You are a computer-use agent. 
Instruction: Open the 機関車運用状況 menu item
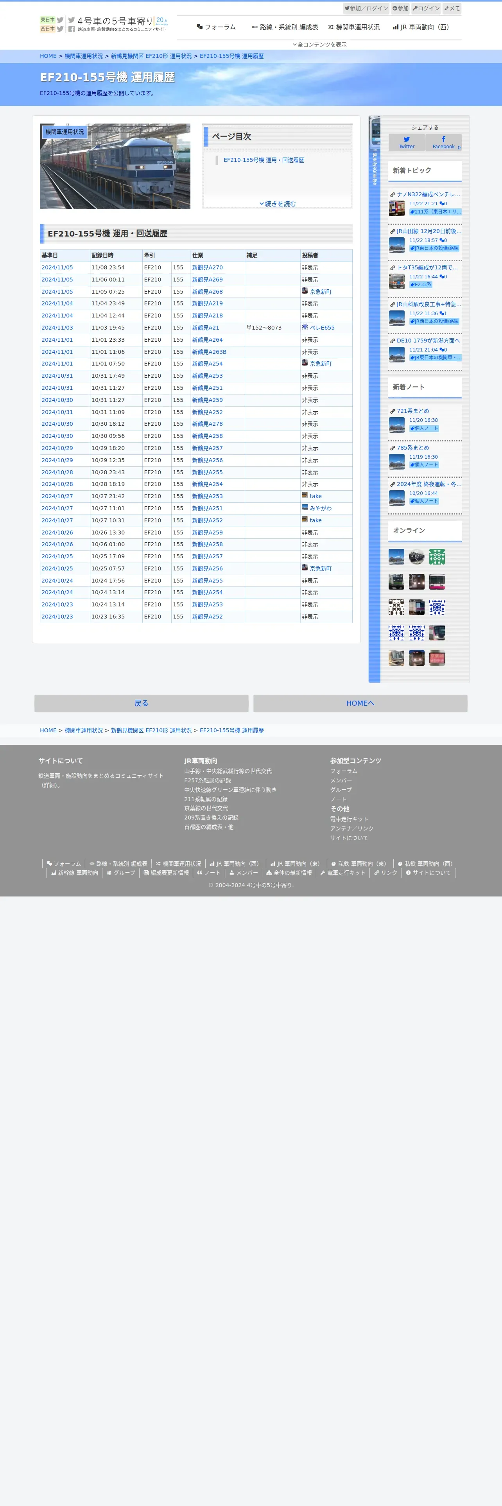tap(354, 27)
